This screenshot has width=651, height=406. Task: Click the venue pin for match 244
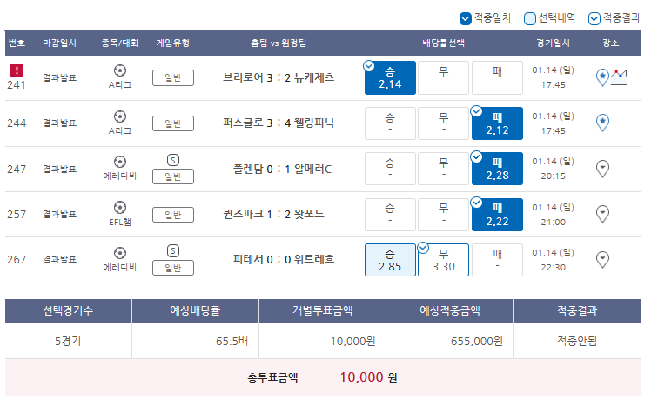(602, 123)
